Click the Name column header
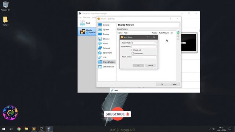Image resolution: width=235 pixels, height=132 pixels. pos(120,33)
